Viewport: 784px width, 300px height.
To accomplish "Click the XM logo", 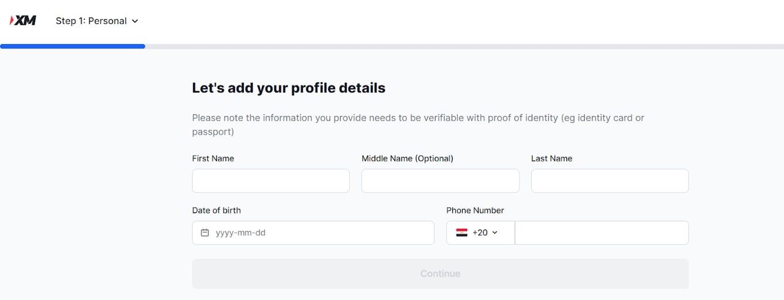I will [x=23, y=21].
